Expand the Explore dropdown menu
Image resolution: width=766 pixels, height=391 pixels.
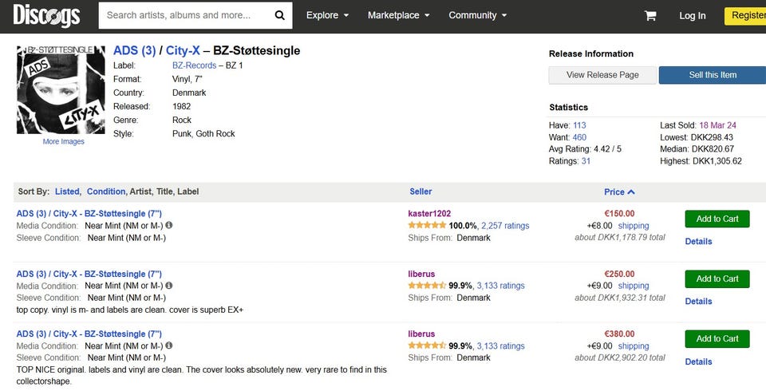(x=327, y=15)
